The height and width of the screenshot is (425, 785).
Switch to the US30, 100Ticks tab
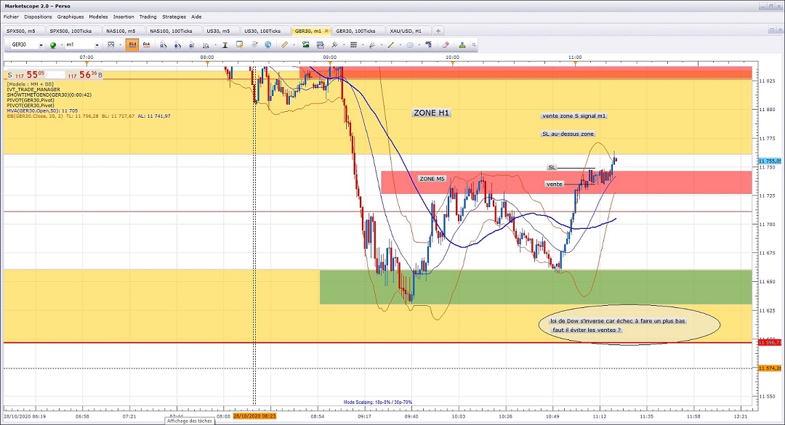[x=265, y=31]
